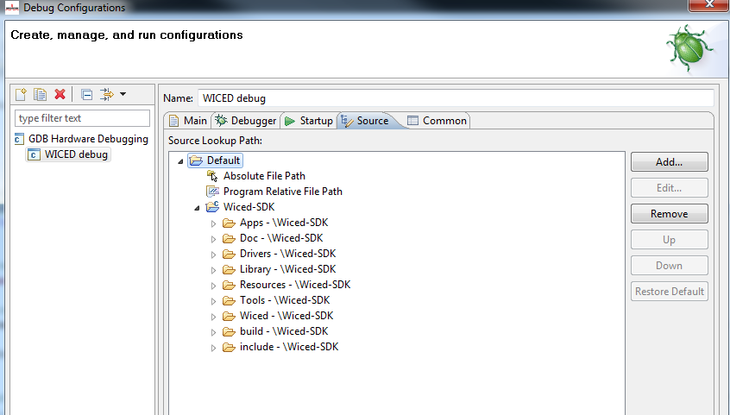Click the type filter text field

pyautogui.click(x=82, y=118)
